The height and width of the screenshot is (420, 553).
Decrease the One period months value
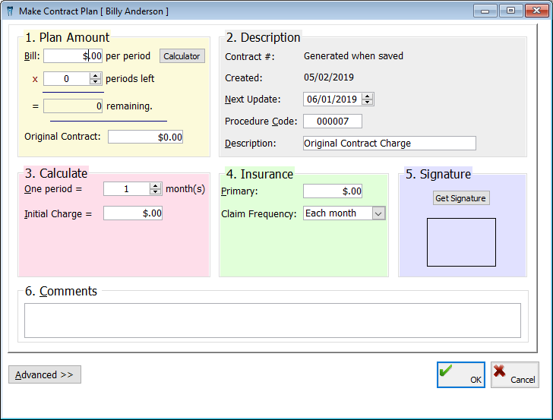click(156, 192)
